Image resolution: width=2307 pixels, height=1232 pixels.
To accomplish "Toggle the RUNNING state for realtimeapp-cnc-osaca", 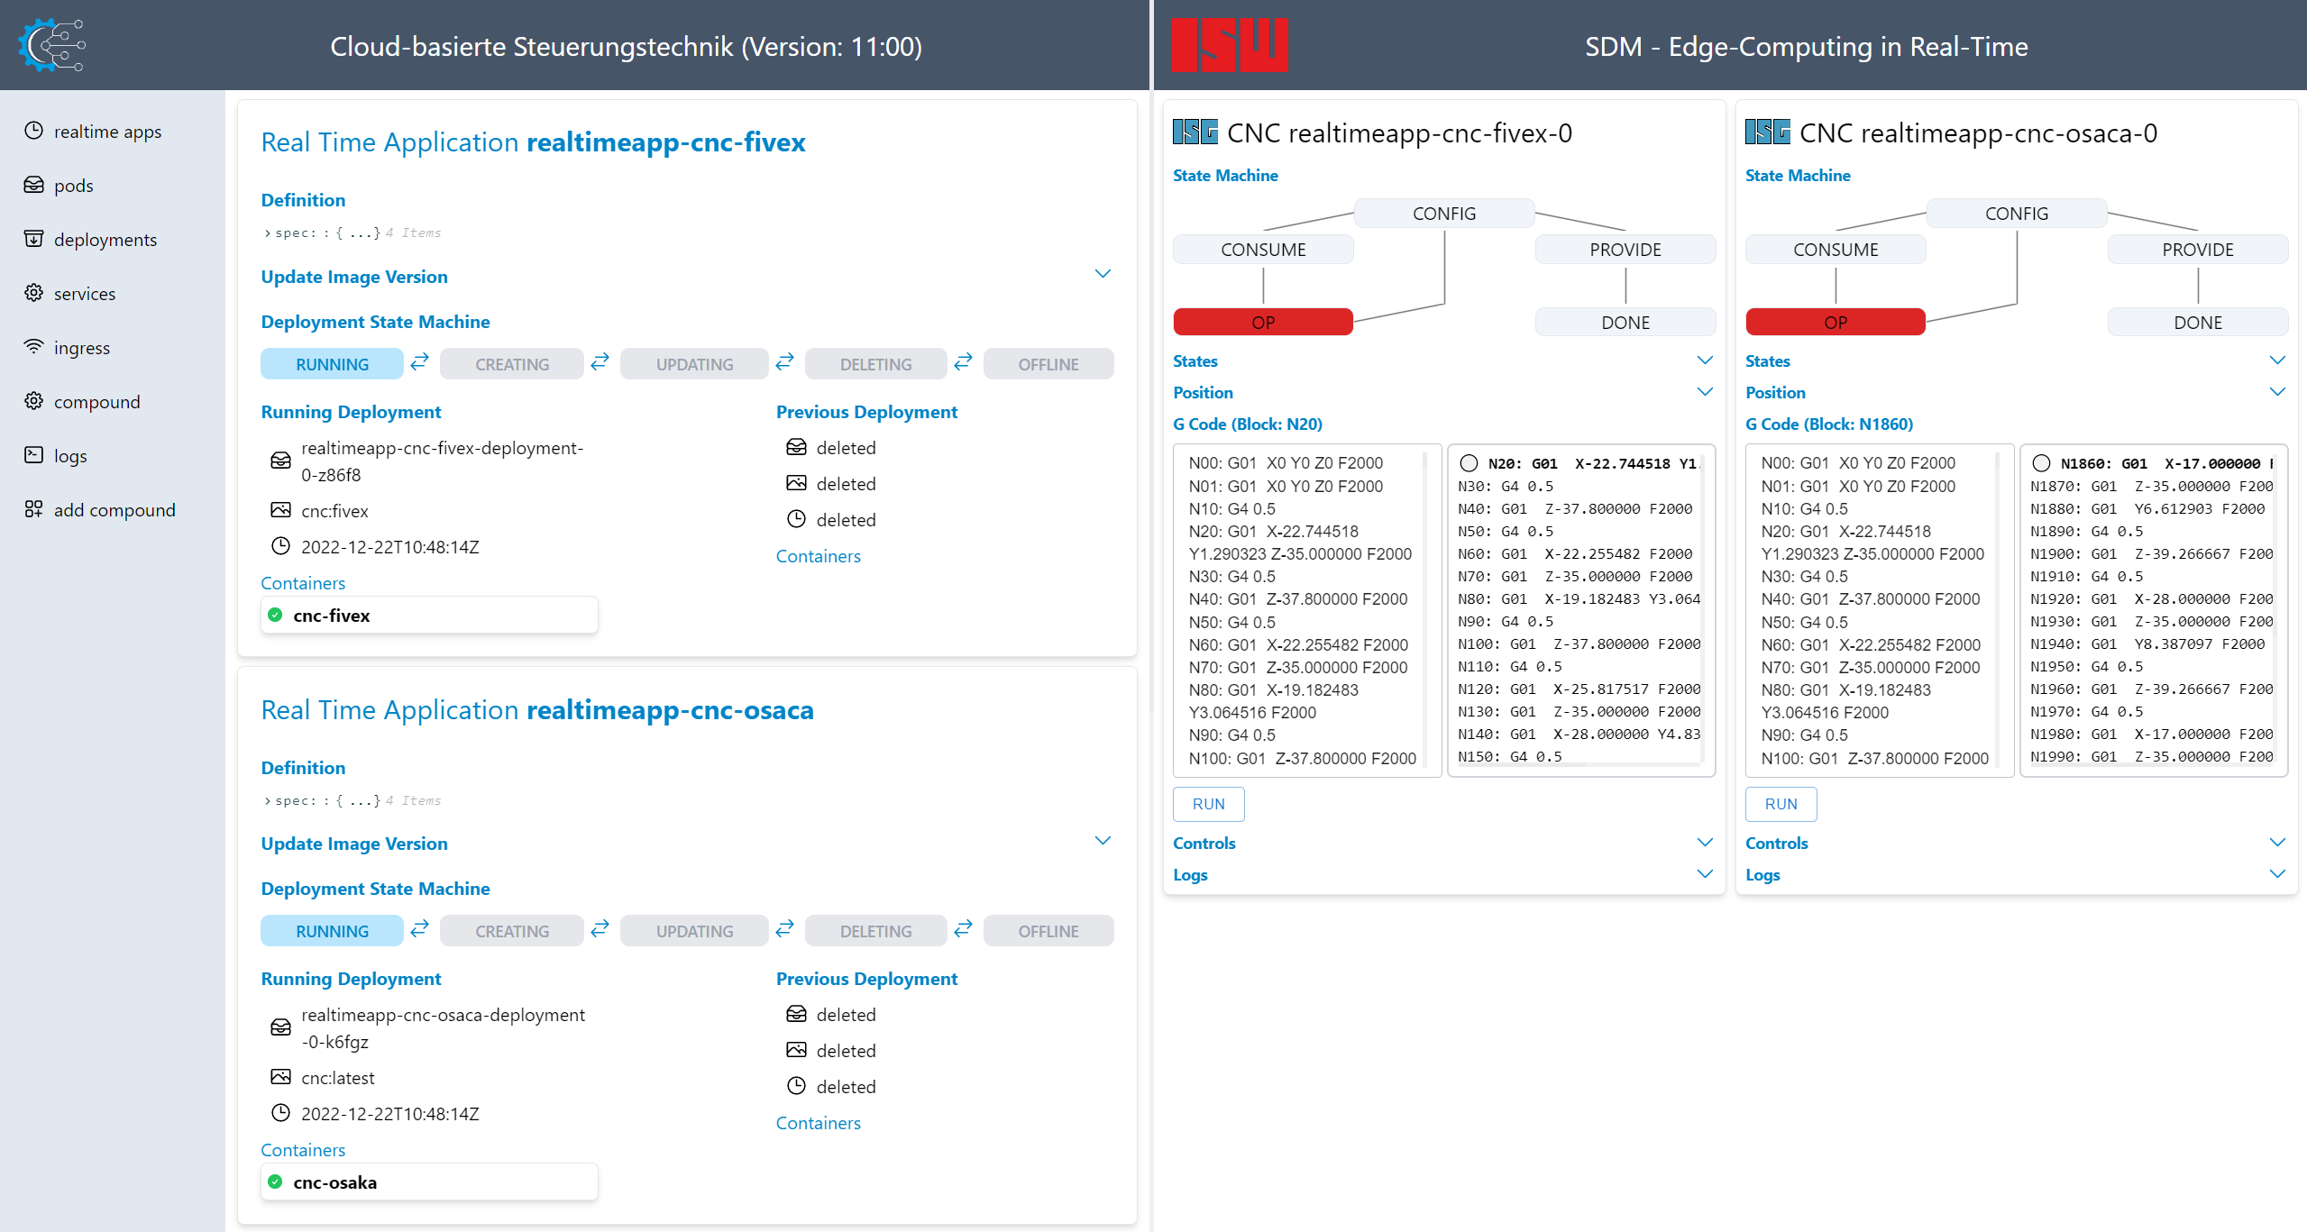I will [332, 931].
